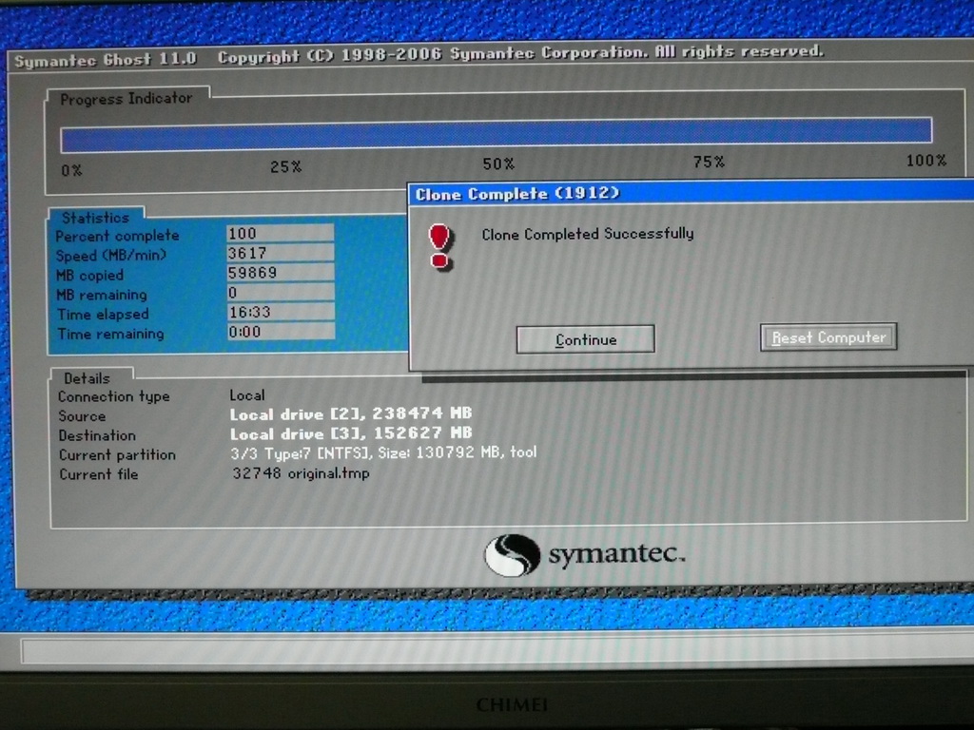The image size is (974, 730).
Task: Click the MB copied label
Action: [89, 275]
